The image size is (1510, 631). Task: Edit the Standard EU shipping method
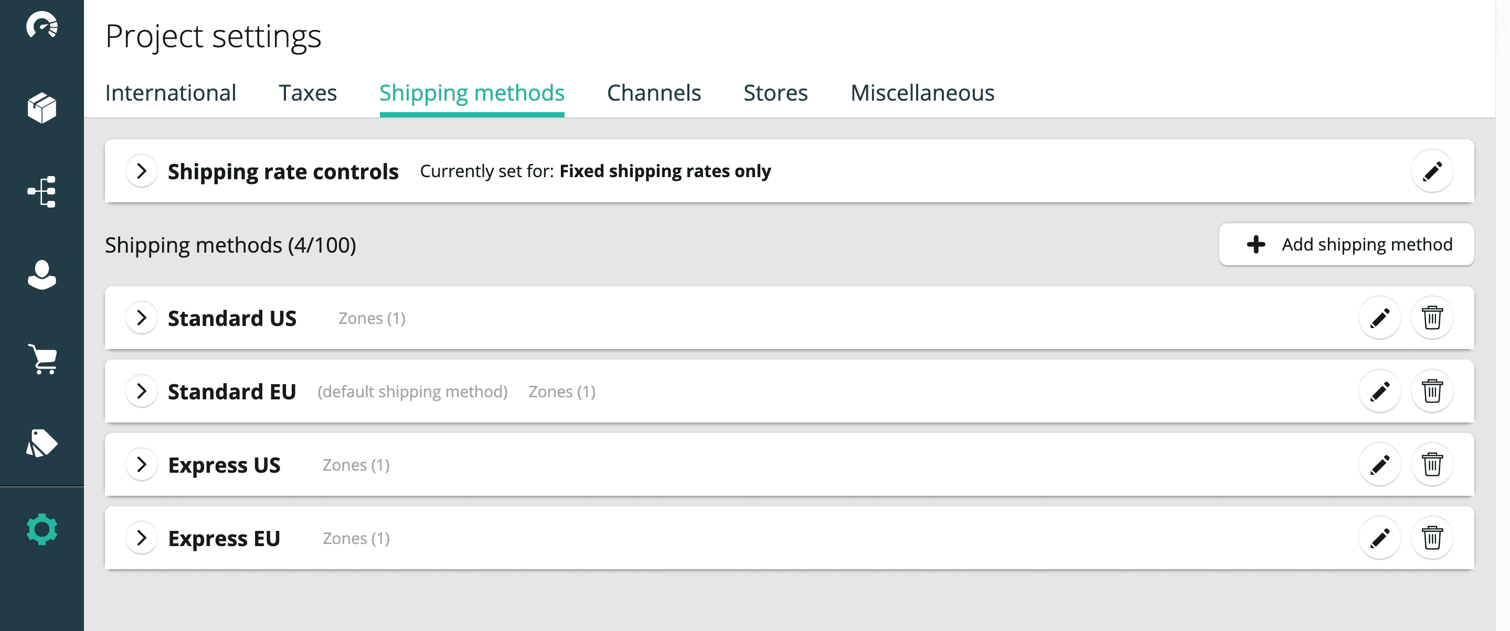[1379, 391]
